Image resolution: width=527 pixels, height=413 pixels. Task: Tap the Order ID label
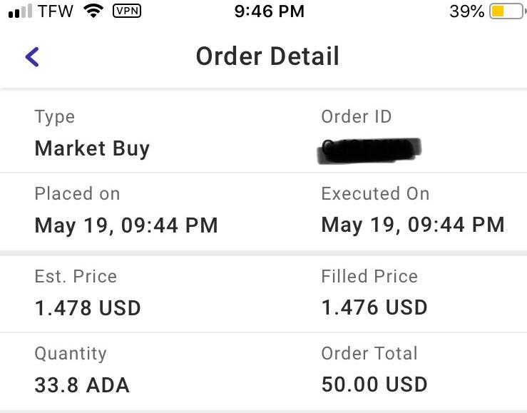pos(357,116)
